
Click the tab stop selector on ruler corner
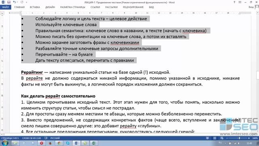click(2, 13)
